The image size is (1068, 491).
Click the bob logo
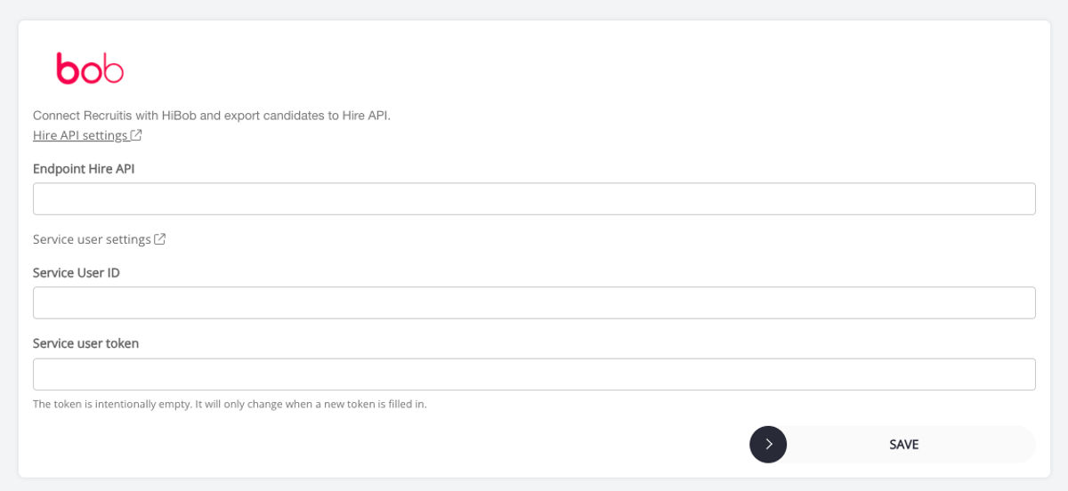(90, 68)
